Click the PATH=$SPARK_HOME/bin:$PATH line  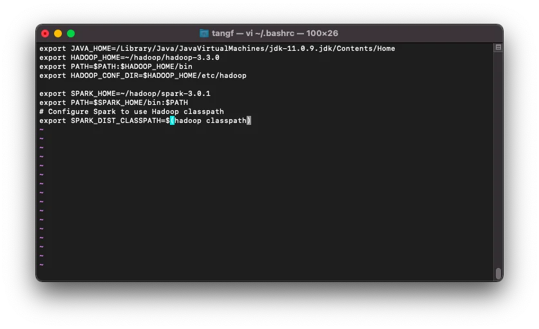[113, 102]
